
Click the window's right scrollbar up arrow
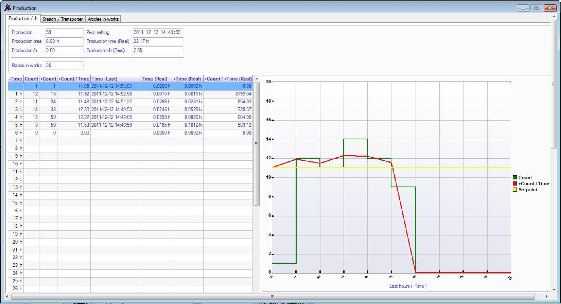[x=554, y=16]
